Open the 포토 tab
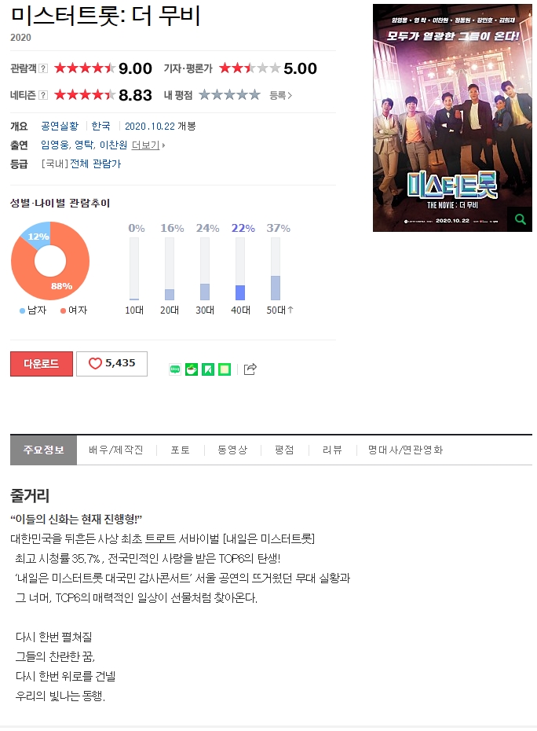The image size is (537, 731). click(181, 450)
